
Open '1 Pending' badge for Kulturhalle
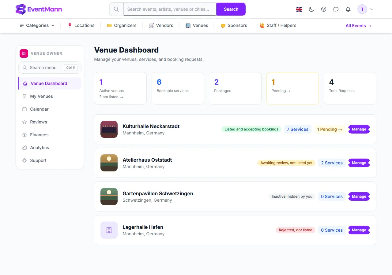[330, 129]
